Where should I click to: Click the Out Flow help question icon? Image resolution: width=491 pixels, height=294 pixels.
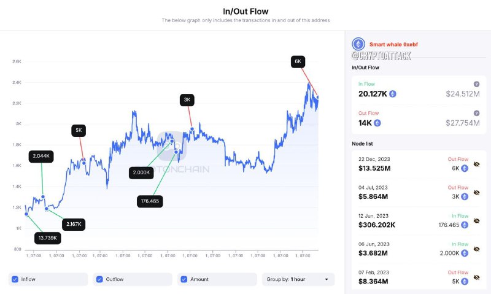click(476, 113)
